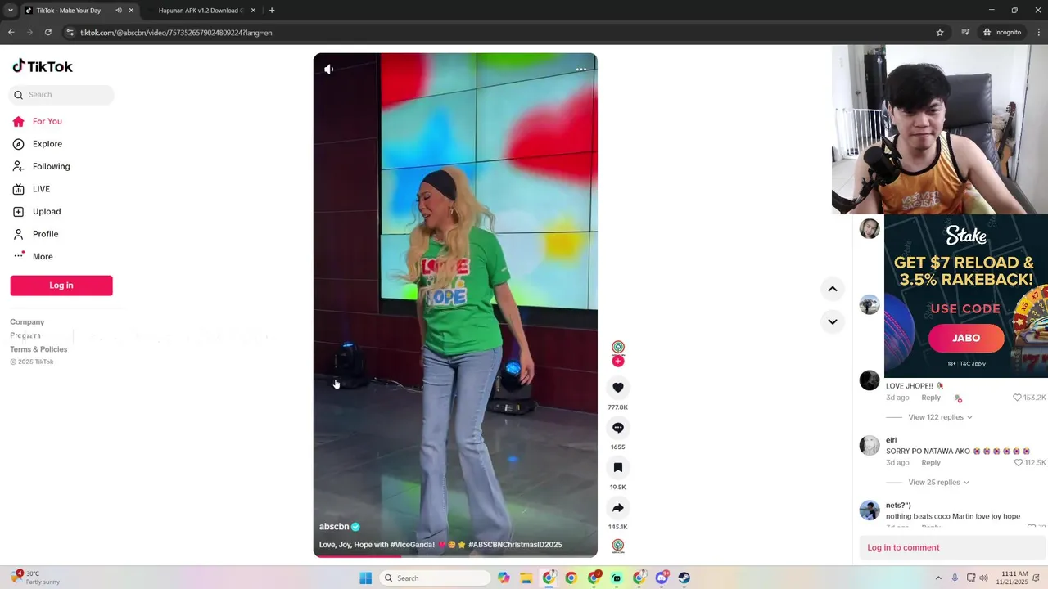Open the Incognito profile indicator
This screenshot has width=1048, height=589.
click(x=1002, y=33)
